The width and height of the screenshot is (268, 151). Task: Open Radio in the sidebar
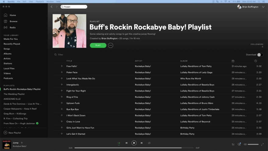coord(10,27)
